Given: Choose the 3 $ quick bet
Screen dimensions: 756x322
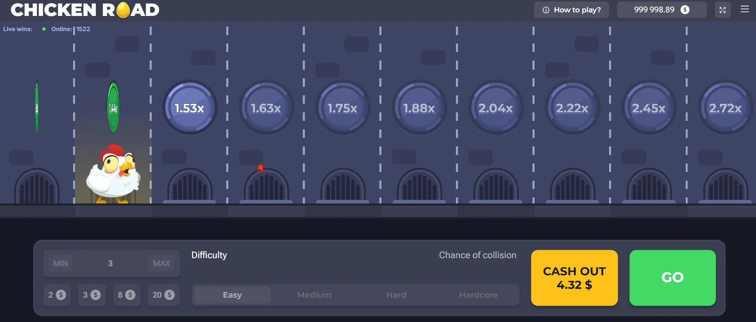Looking at the screenshot, I should pos(92,295).
